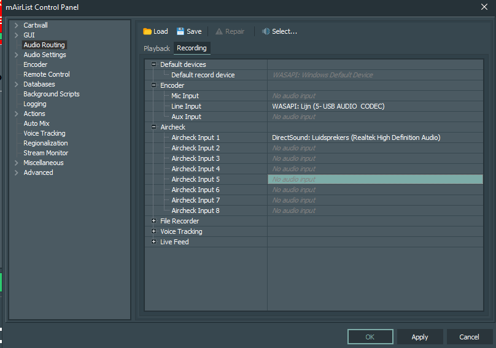496x348 pixels.
Task: Expand the File Recorder group
Action: [153, 221]
